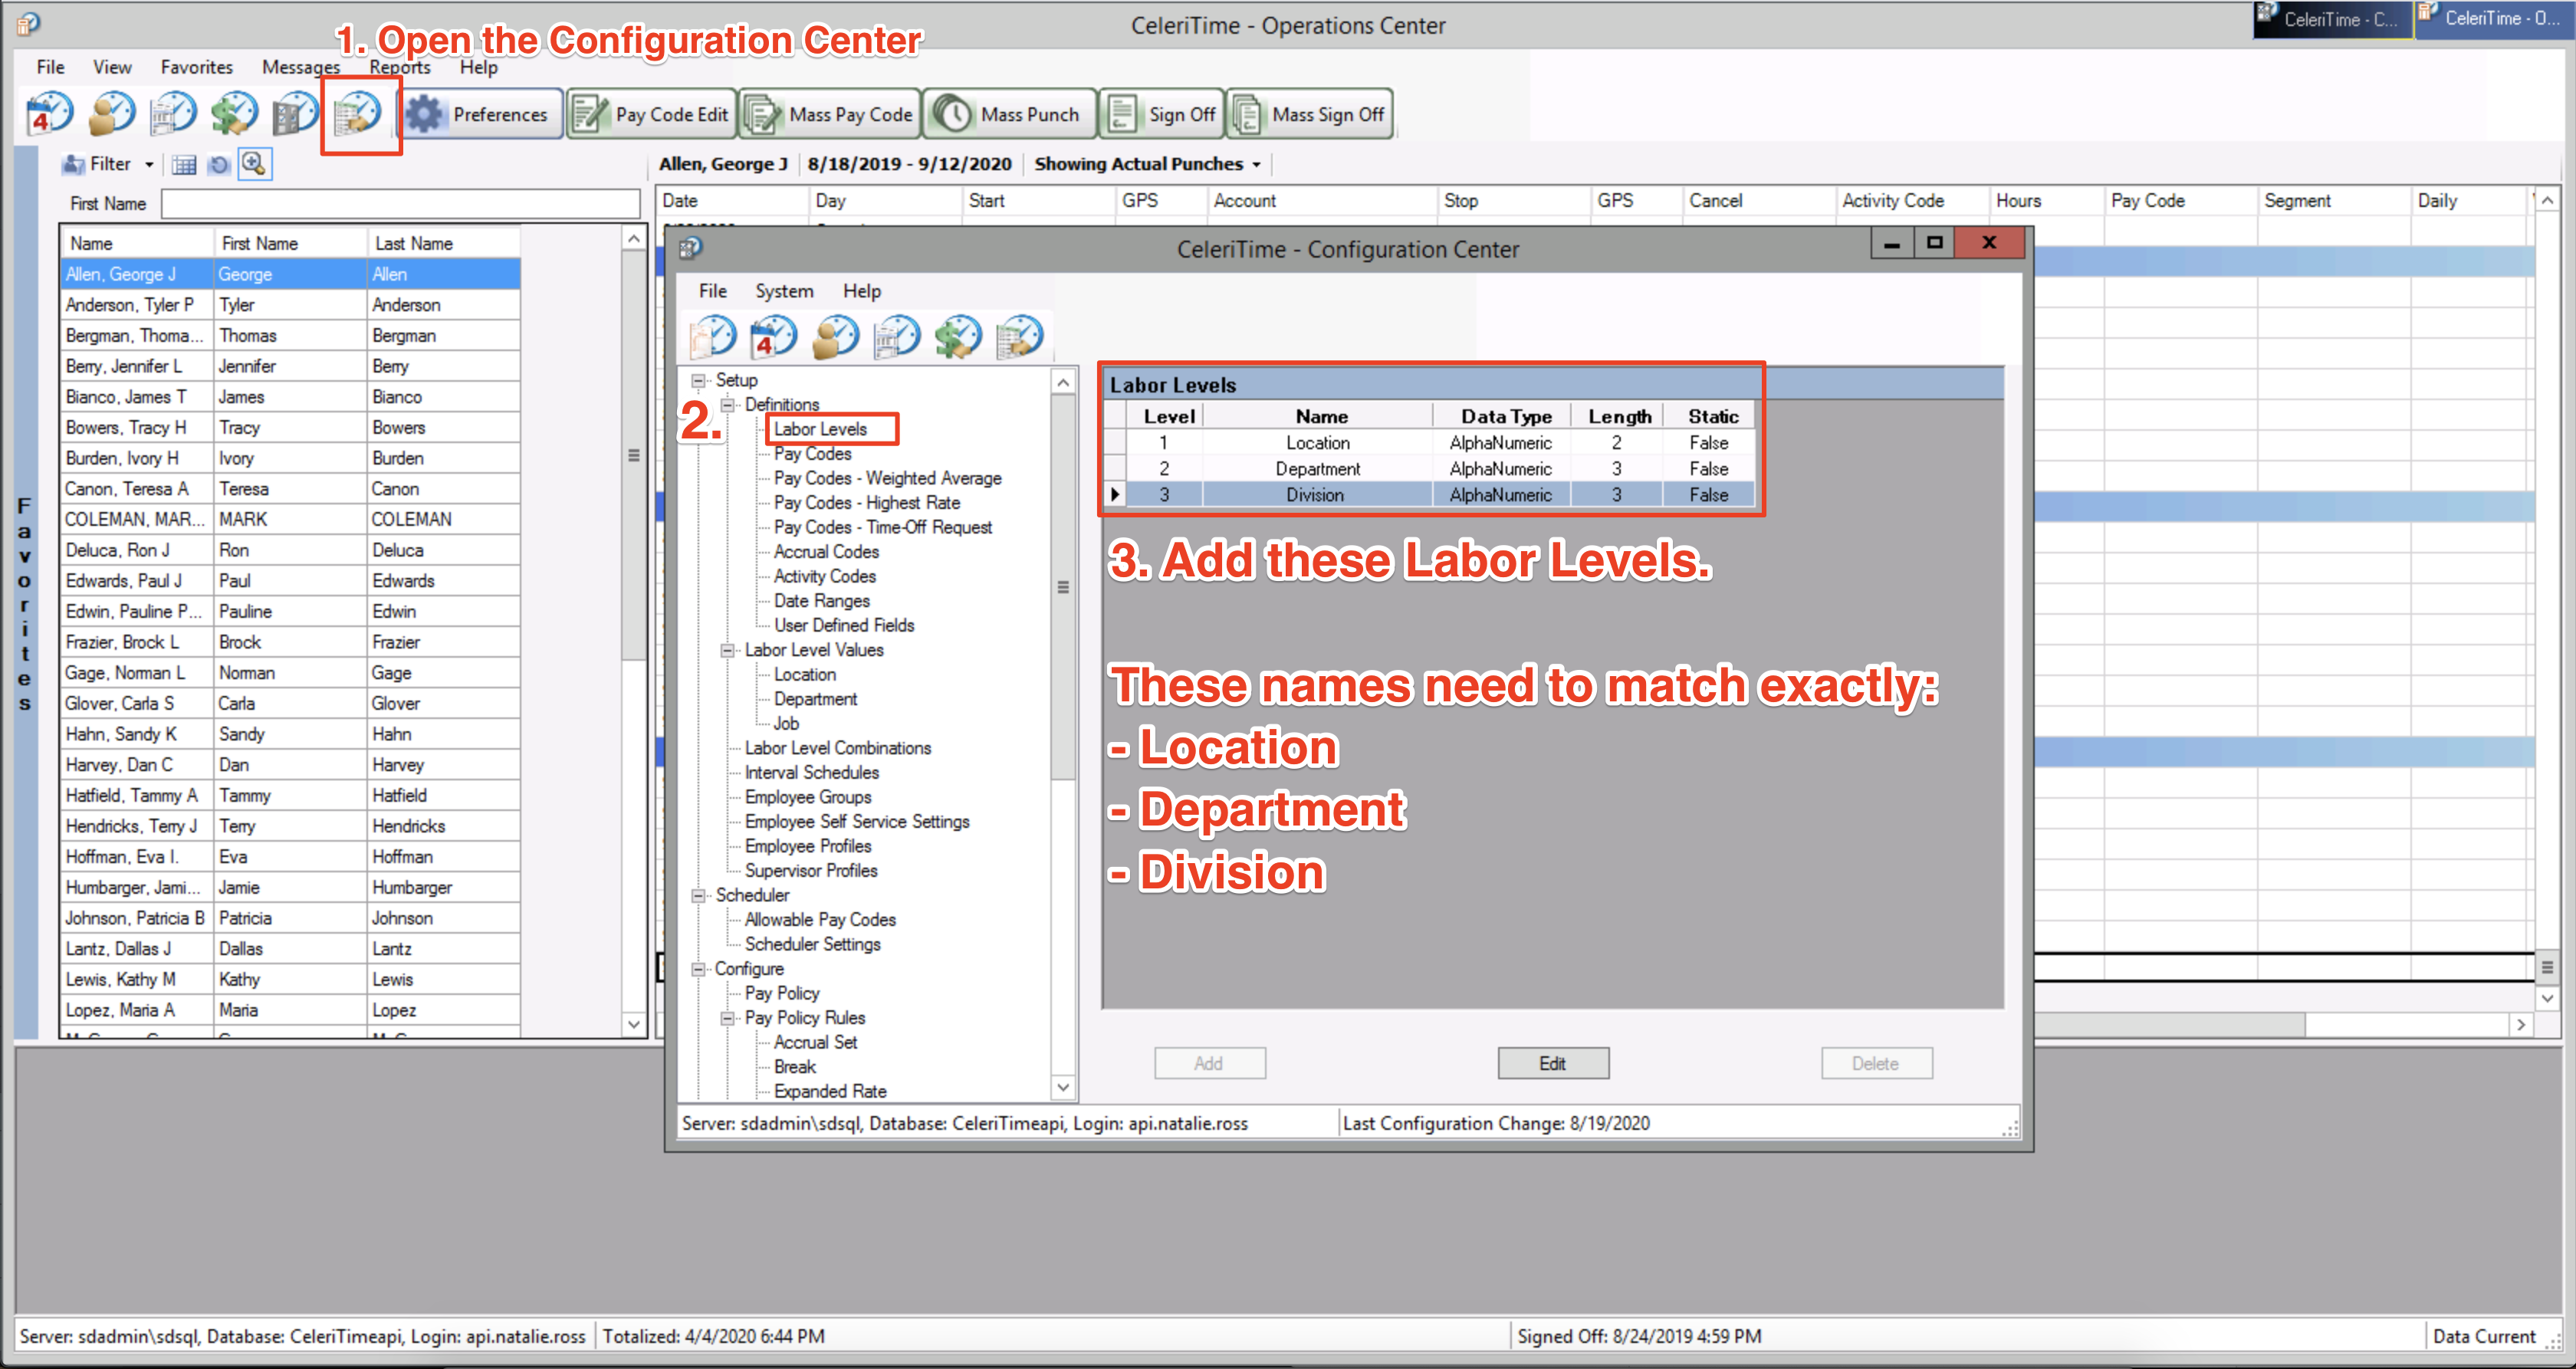Select Labor Levels in the Definitions tree
Viewport: 2576px width, 1369px height.
point(820,429)
